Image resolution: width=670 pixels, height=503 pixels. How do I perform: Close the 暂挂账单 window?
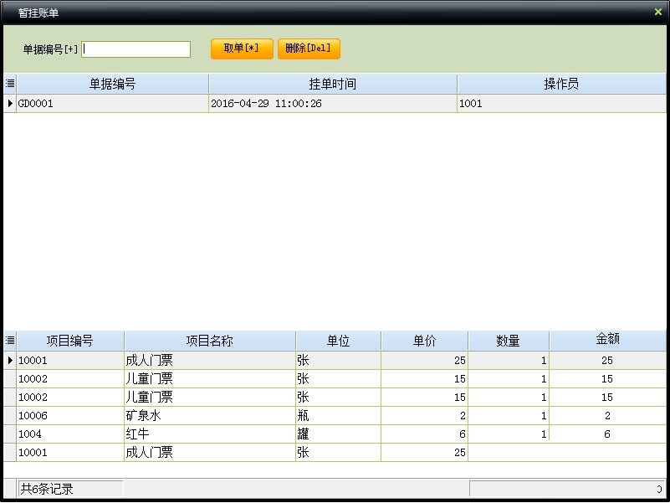658,12
